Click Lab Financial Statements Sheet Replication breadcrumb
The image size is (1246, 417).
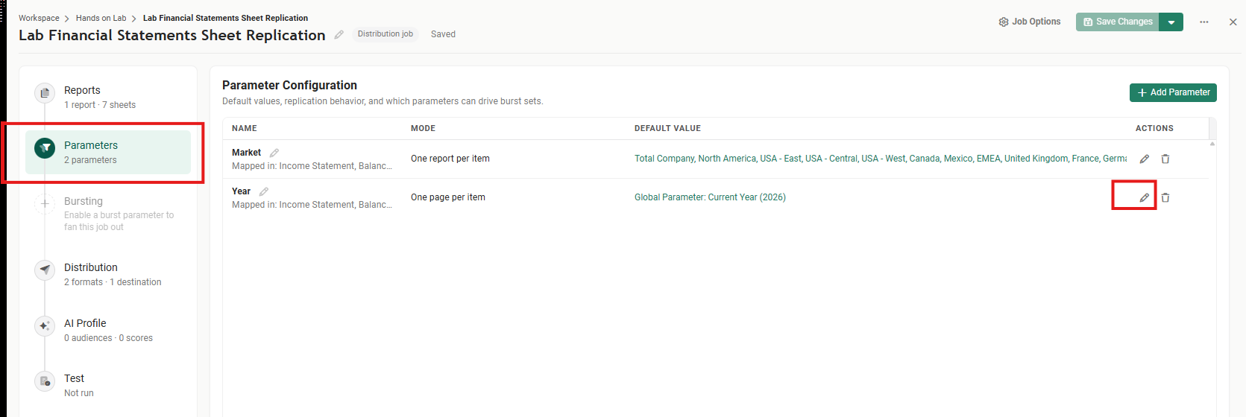click(225, 18)
